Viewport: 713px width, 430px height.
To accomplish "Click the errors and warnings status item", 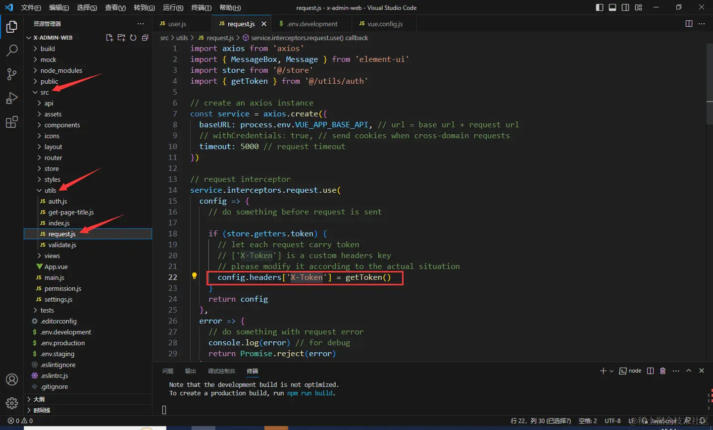I will coord(20,421).
